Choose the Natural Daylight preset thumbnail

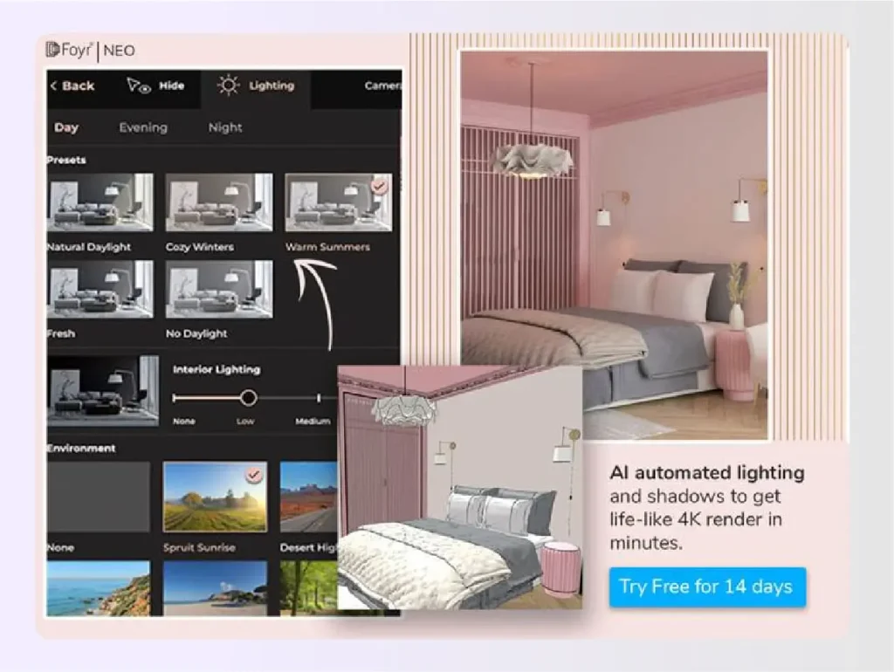click(100, 202)
